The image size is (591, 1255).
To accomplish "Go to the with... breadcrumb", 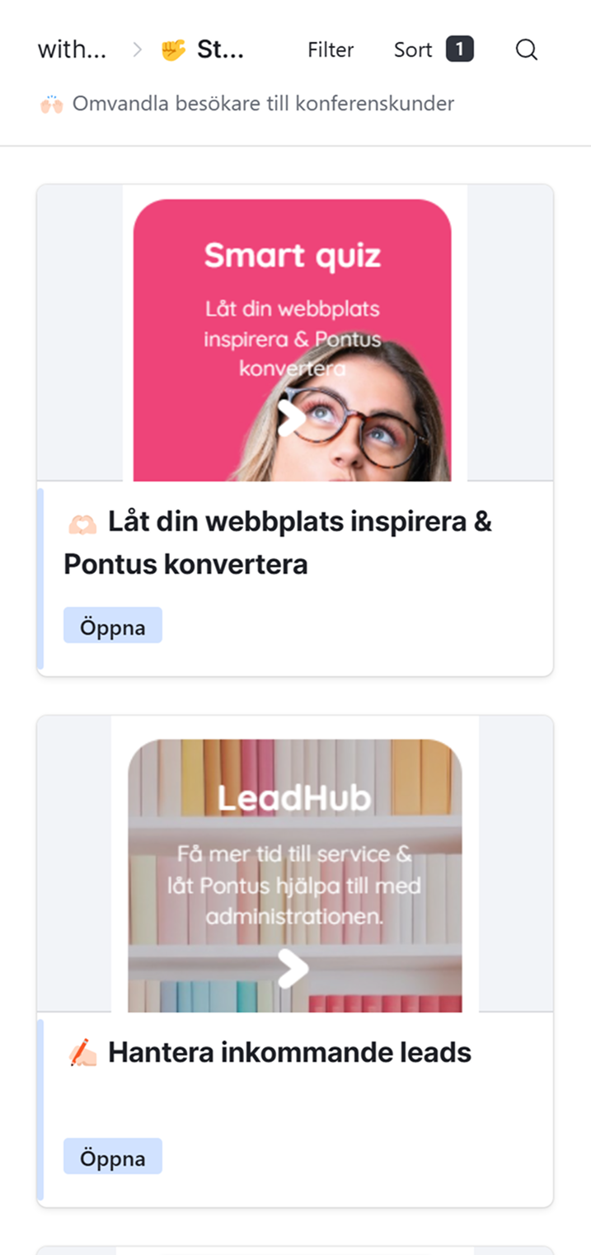I will (x=72, y=50).
